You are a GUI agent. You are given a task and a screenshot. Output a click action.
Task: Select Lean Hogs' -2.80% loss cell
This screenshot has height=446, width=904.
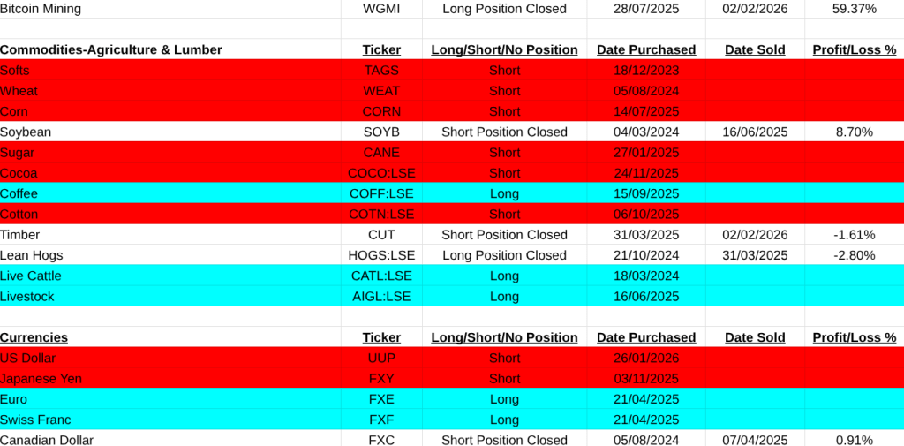click(x=854, y=255)
